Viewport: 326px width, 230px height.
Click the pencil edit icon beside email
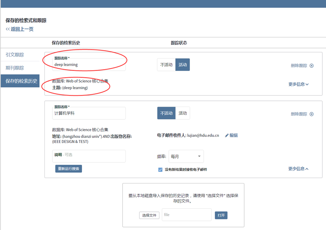[x=227, y=135]
